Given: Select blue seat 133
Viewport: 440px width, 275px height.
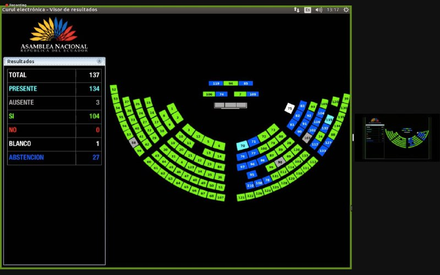Looking at the screenshot, I should pyautogui.click(x=323, y=151).
